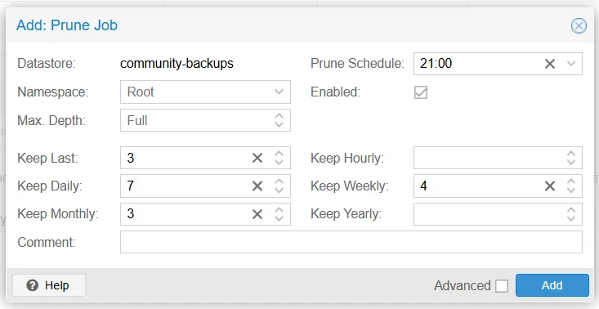Open the Max. Depth spinner arrows
This screenshot has height=309, width=599.
pyautogui.click(x=279, y=120)
